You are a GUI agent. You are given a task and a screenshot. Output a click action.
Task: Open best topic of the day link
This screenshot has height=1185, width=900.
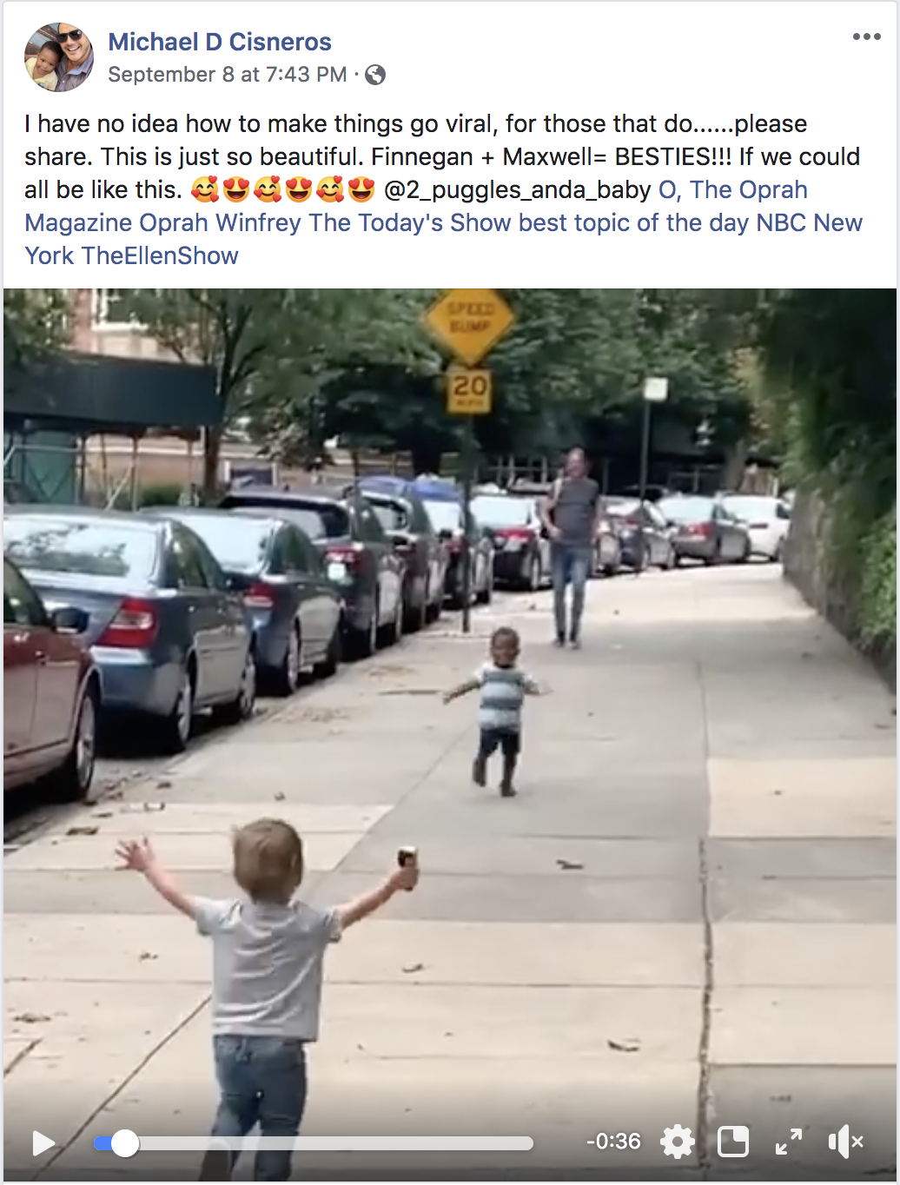tap(633, 222)
